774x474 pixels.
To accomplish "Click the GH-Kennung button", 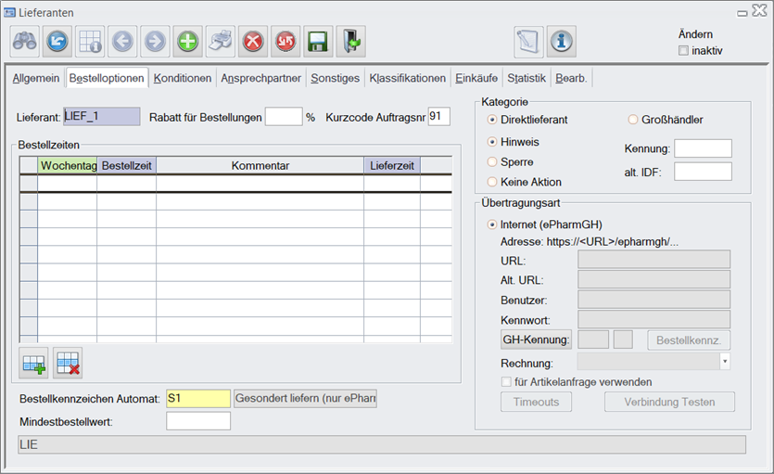I will 536,339.
